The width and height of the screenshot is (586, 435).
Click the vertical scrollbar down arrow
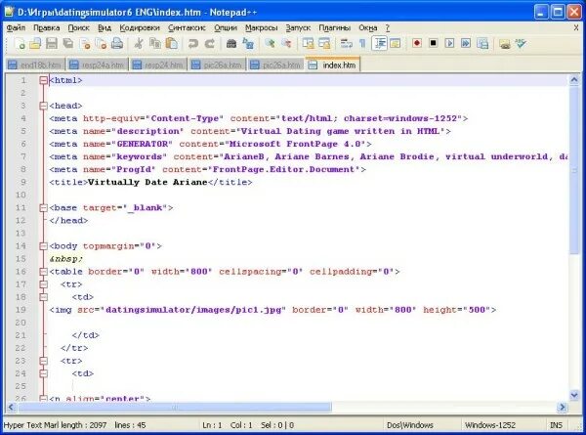(x=574, y=395)
